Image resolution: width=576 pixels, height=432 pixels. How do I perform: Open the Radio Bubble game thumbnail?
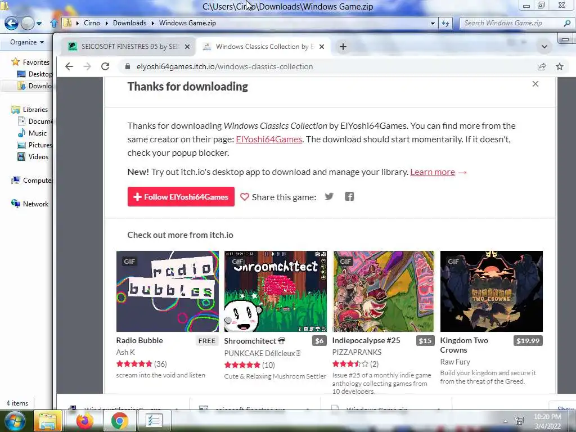(168, 291)
